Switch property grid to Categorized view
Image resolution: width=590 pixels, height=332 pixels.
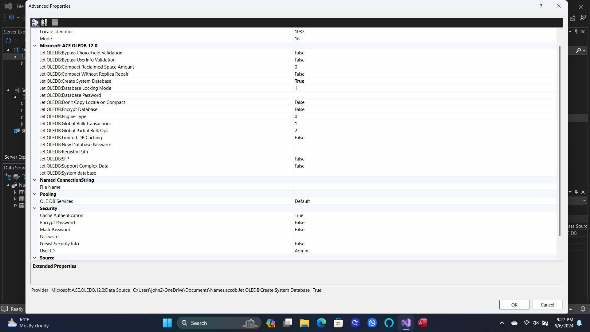click(35, 22)
